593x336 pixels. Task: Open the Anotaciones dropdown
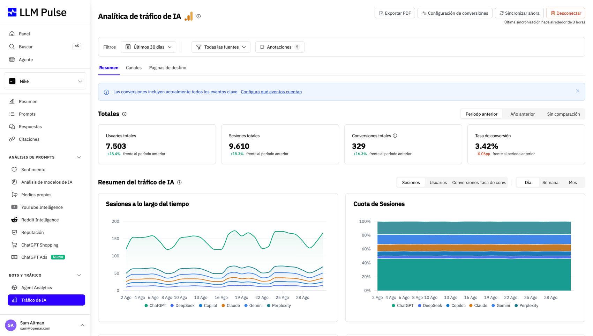tap(280, 47)
